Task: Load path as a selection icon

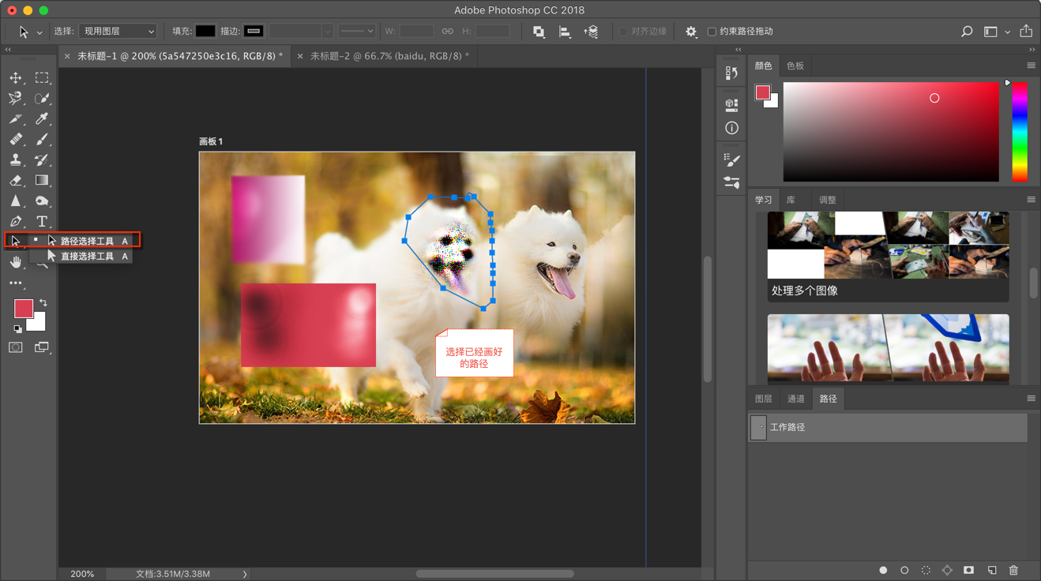Action: [926, 570]
